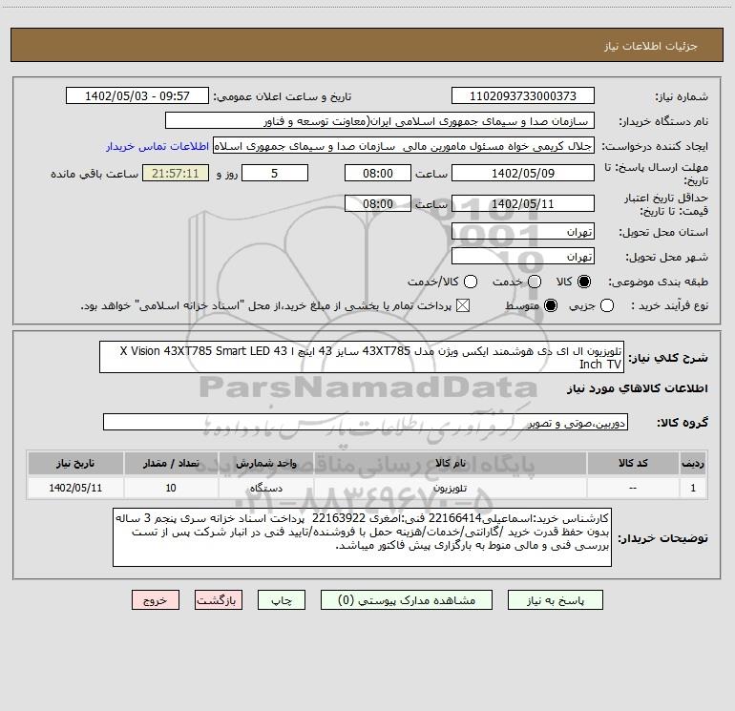Click the کد کالا column header
Viewport: 735px width, 711px height.
pos(633,463)
